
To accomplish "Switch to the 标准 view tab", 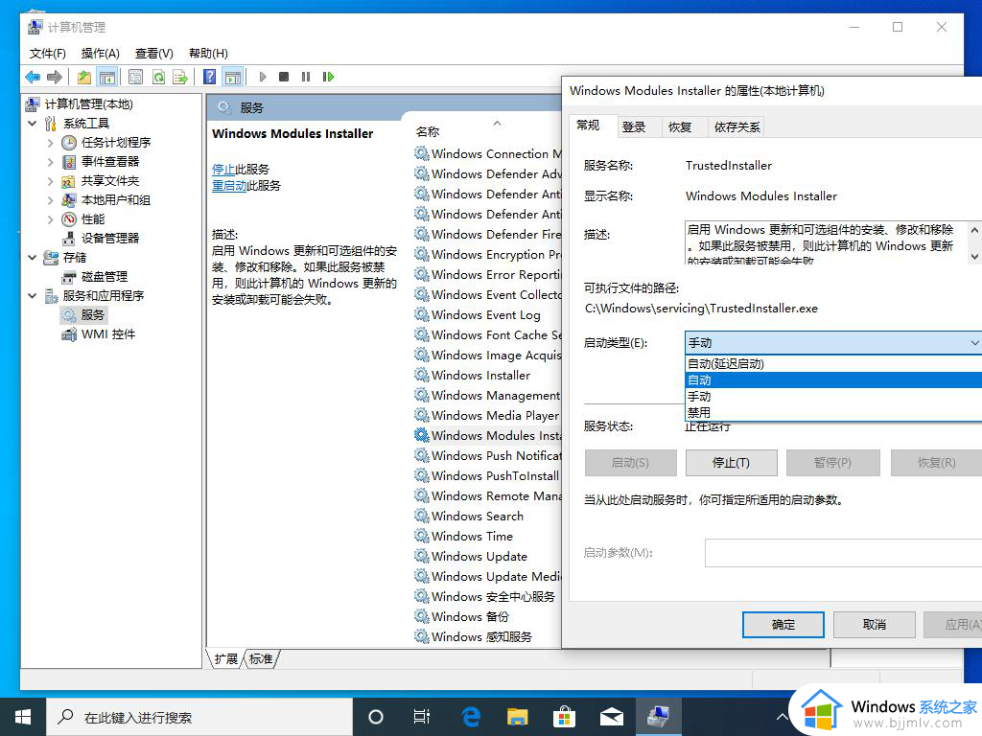I will (261, 659).
